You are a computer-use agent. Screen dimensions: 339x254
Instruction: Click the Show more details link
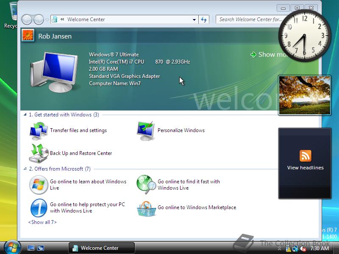pos(268,55)
